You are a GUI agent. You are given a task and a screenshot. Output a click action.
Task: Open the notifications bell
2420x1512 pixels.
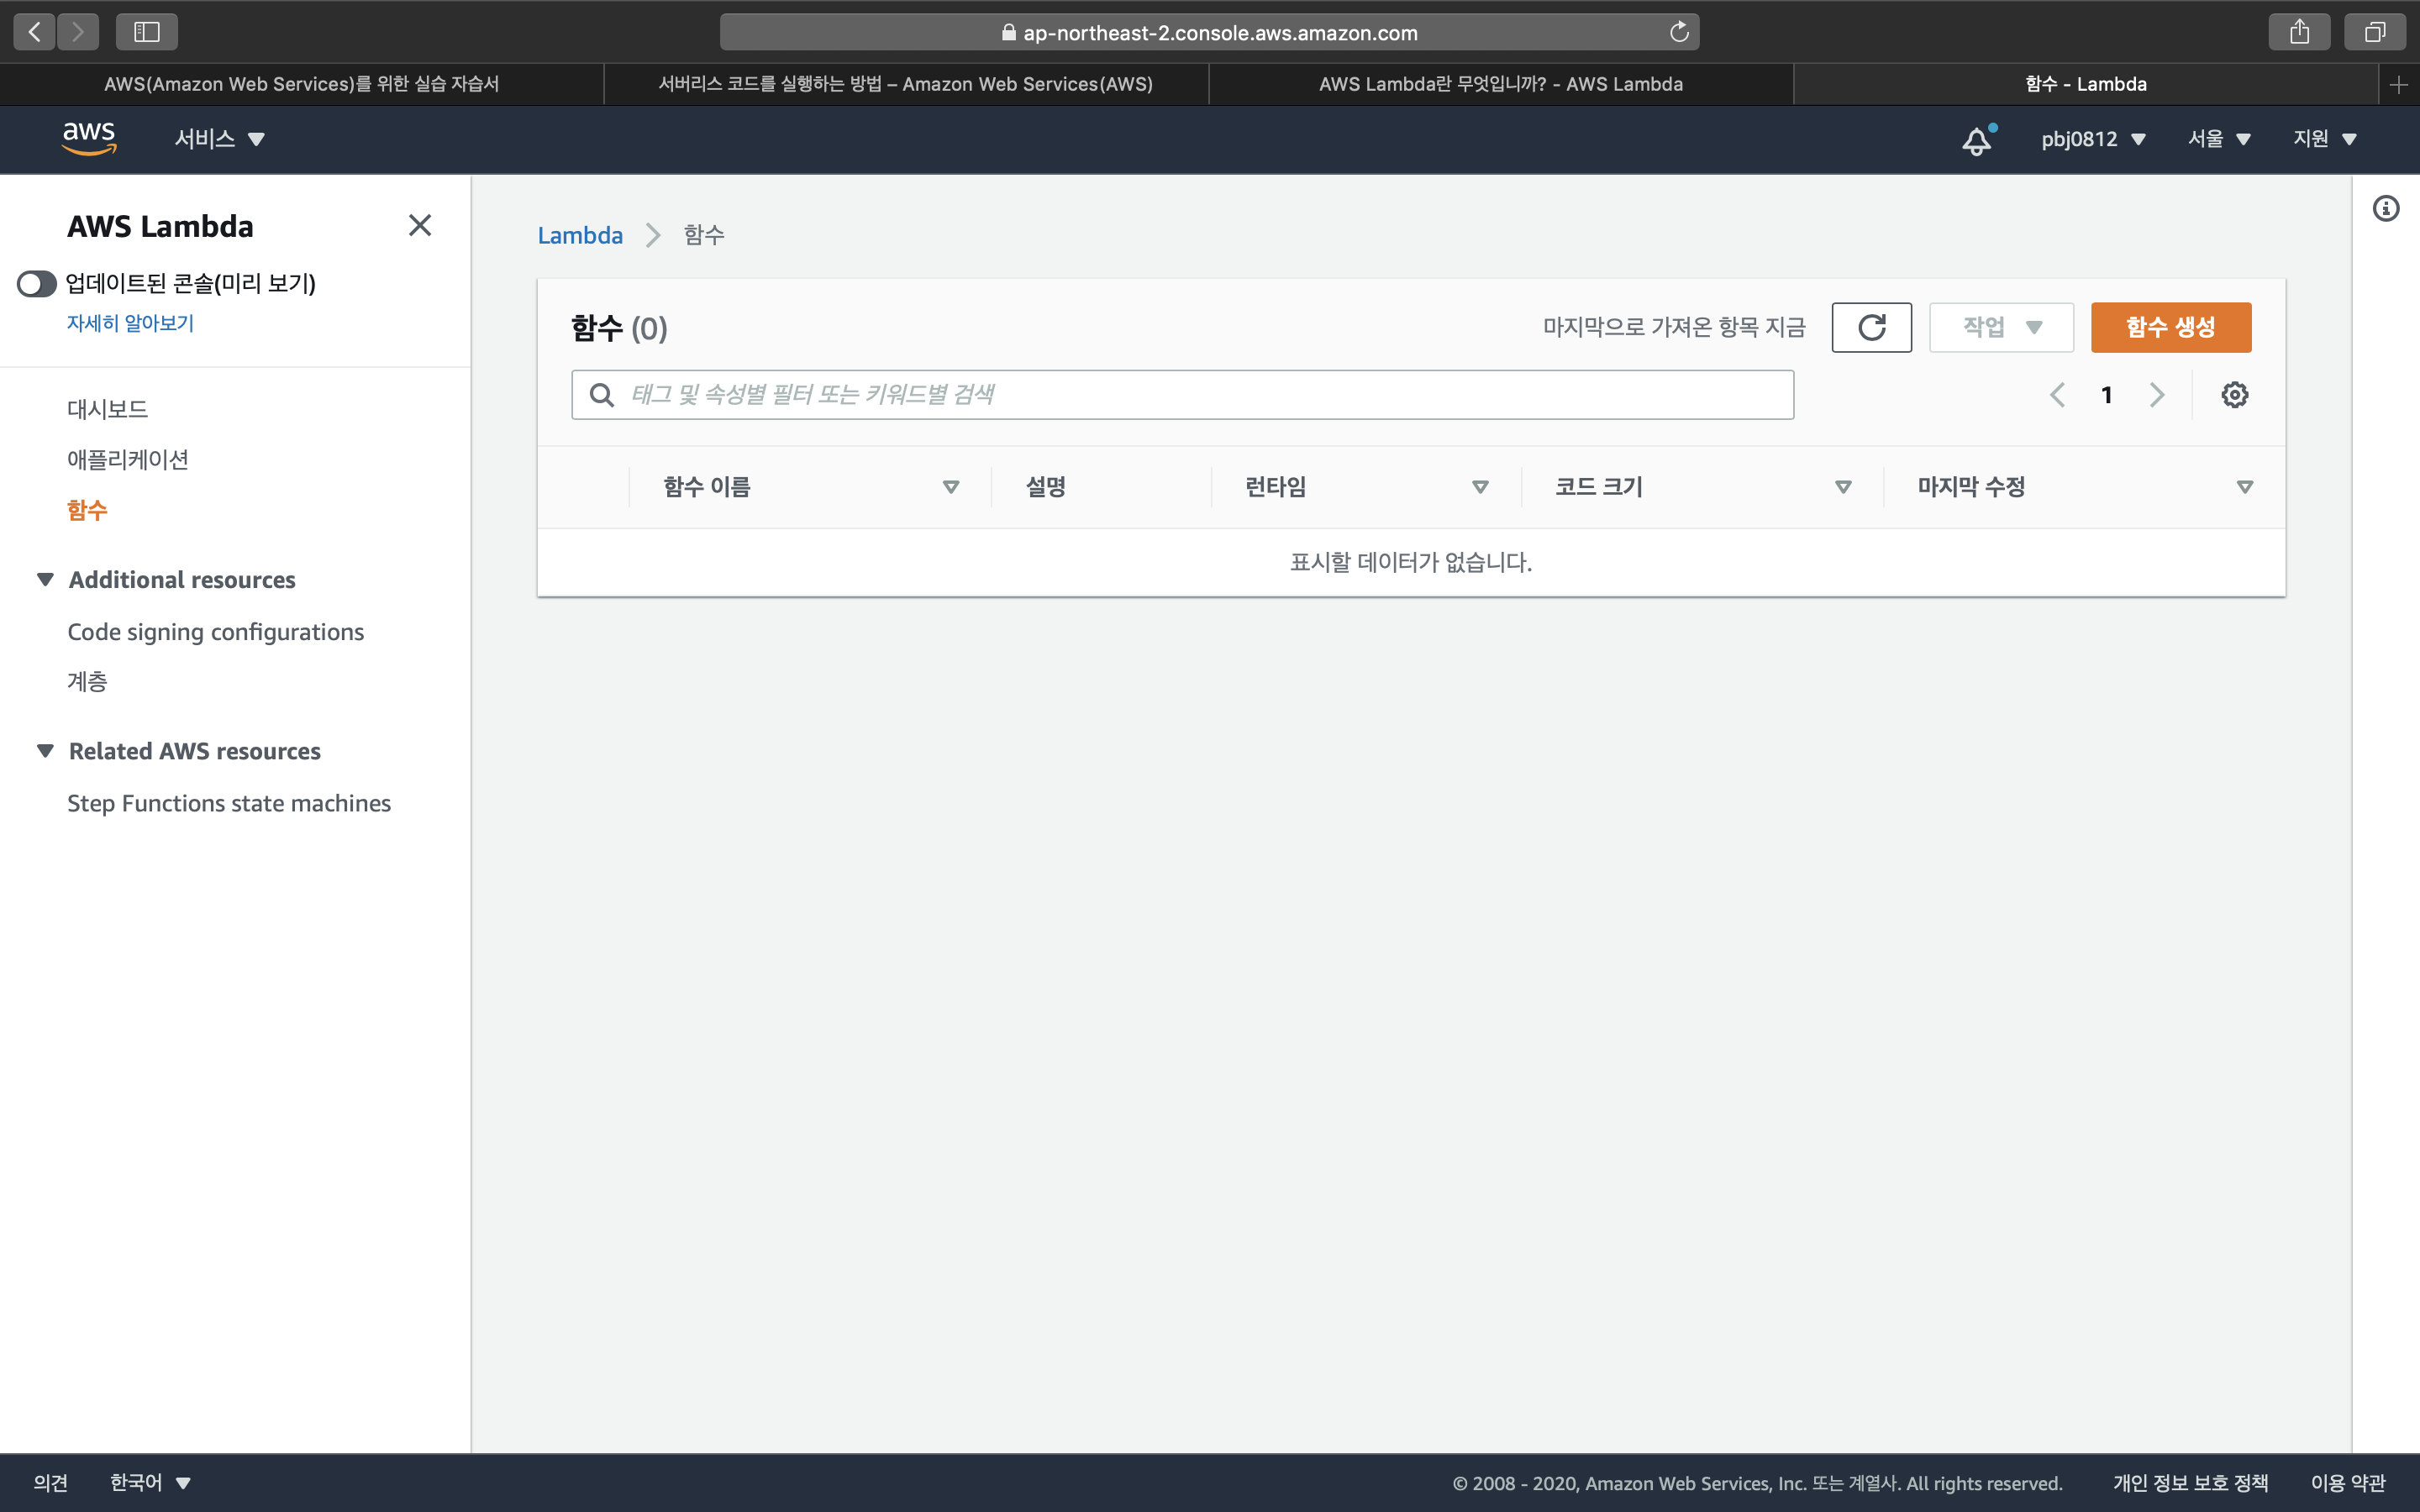tap(1976, 140)
